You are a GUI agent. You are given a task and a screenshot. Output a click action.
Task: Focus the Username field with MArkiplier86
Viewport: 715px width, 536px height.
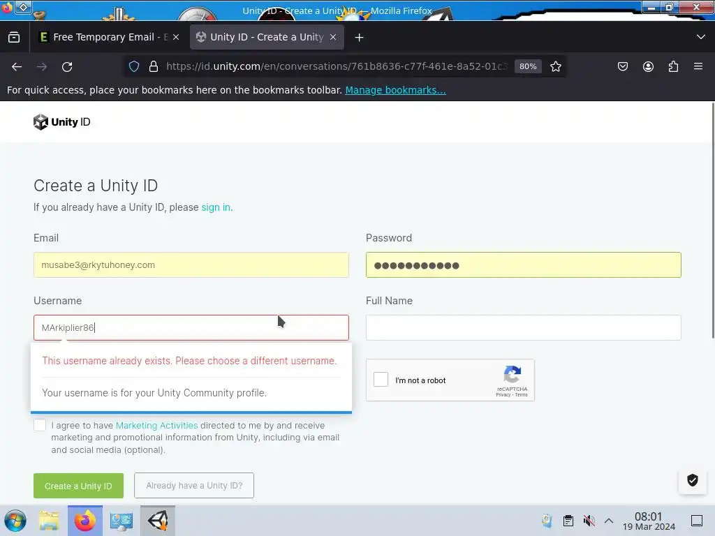coord(191,328)
